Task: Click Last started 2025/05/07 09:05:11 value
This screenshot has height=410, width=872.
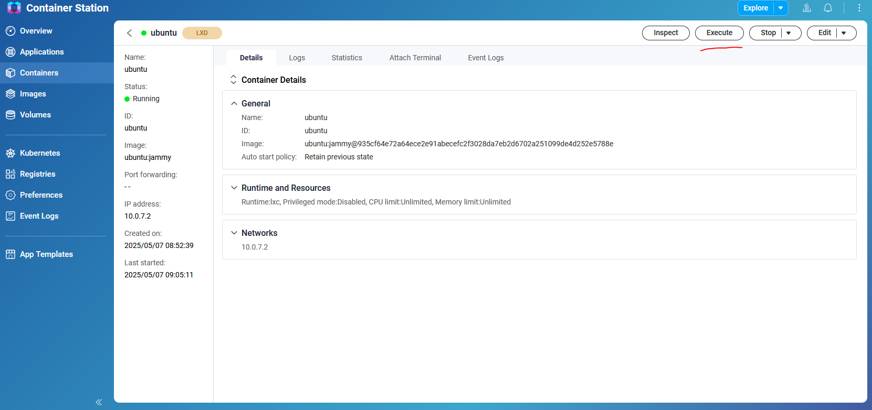Action: [159, 275]
